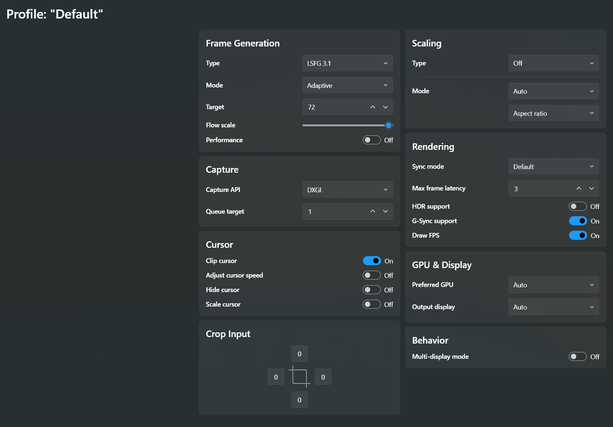
Task: Increase the Target frame rate value
Action: (372, 107)
